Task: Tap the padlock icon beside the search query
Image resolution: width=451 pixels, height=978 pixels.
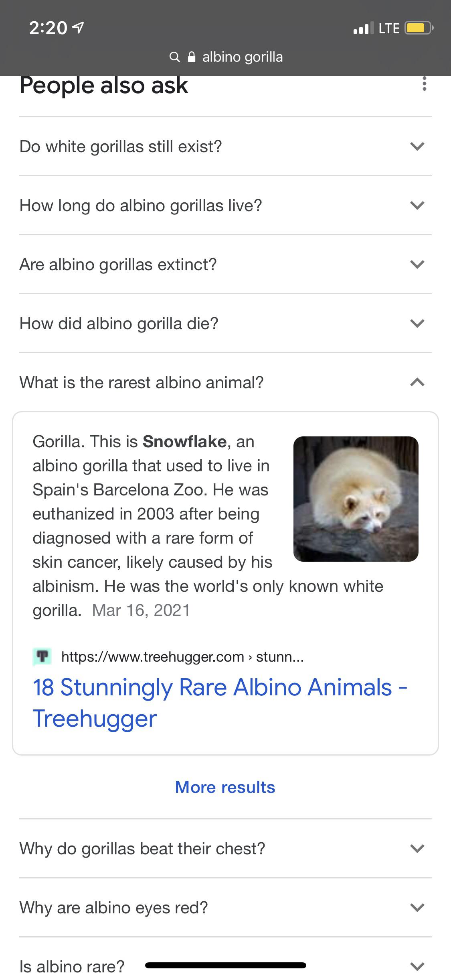Action: (192, 57)
